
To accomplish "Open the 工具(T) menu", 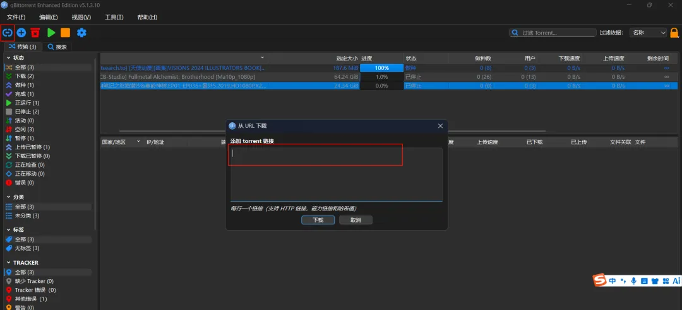I will pos(114,18).
